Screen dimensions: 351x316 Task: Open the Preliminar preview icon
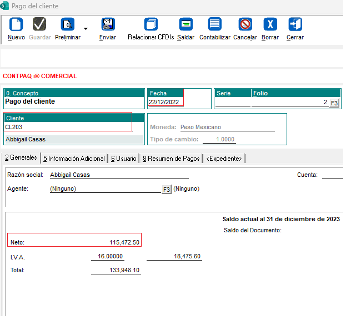coord(67,24)
